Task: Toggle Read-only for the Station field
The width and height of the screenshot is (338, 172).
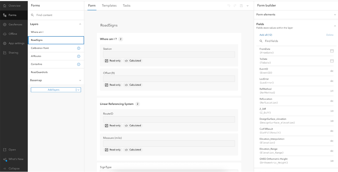Action: [x=113, y=61]
